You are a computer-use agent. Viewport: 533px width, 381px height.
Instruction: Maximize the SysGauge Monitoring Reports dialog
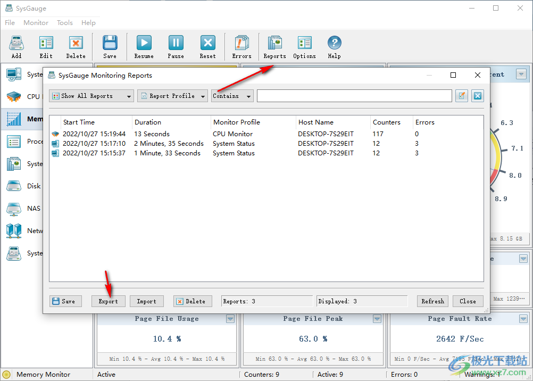453,75
